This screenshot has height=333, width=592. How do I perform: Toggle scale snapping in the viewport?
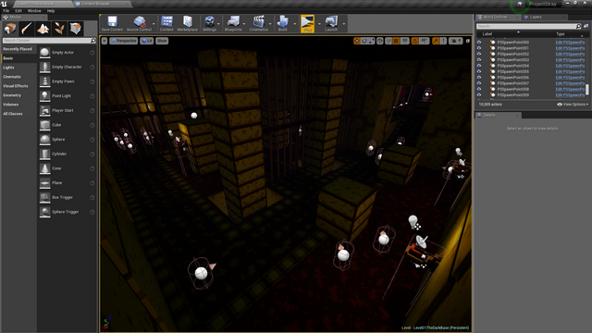coord(436,41)
